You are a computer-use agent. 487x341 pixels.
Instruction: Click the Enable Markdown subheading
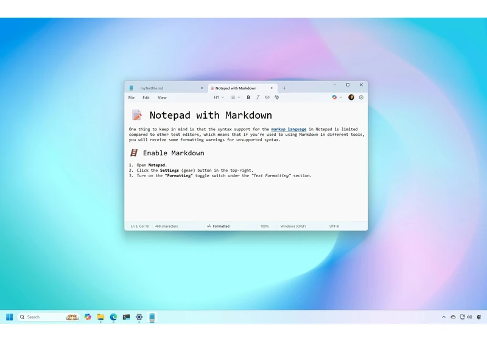(173, 153)
